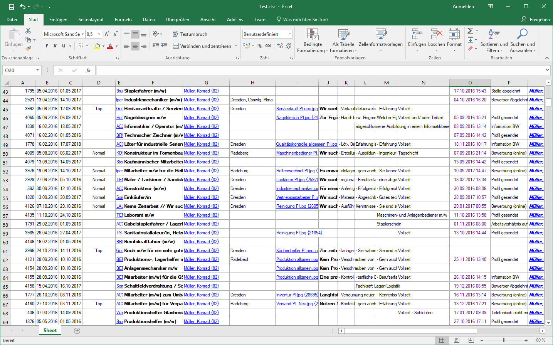553x345 pixels.
Task: Select the Sheet worksheet tab
Action: 50,331
